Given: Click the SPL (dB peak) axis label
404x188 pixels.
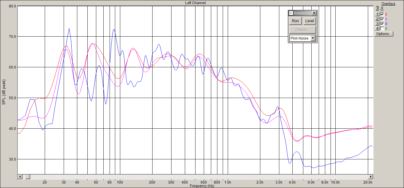Looking at the screenshot, I should click(x=4, y=92).
